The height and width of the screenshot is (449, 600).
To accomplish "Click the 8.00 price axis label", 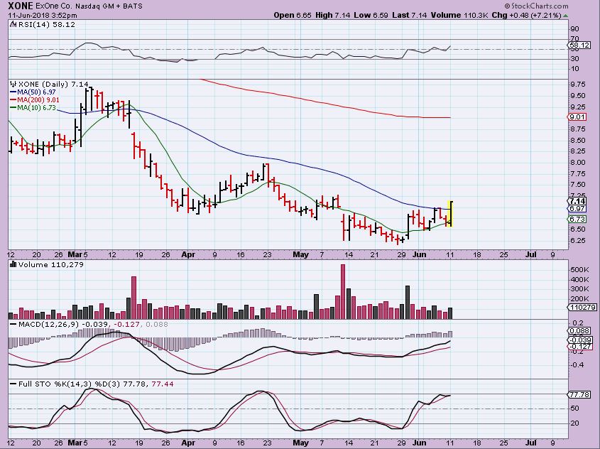I will click(x=578, y=162).
